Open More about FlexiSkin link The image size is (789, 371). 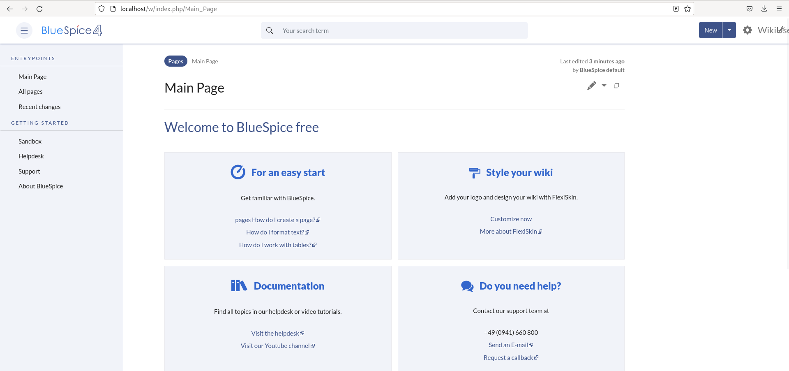click(511, 232)
